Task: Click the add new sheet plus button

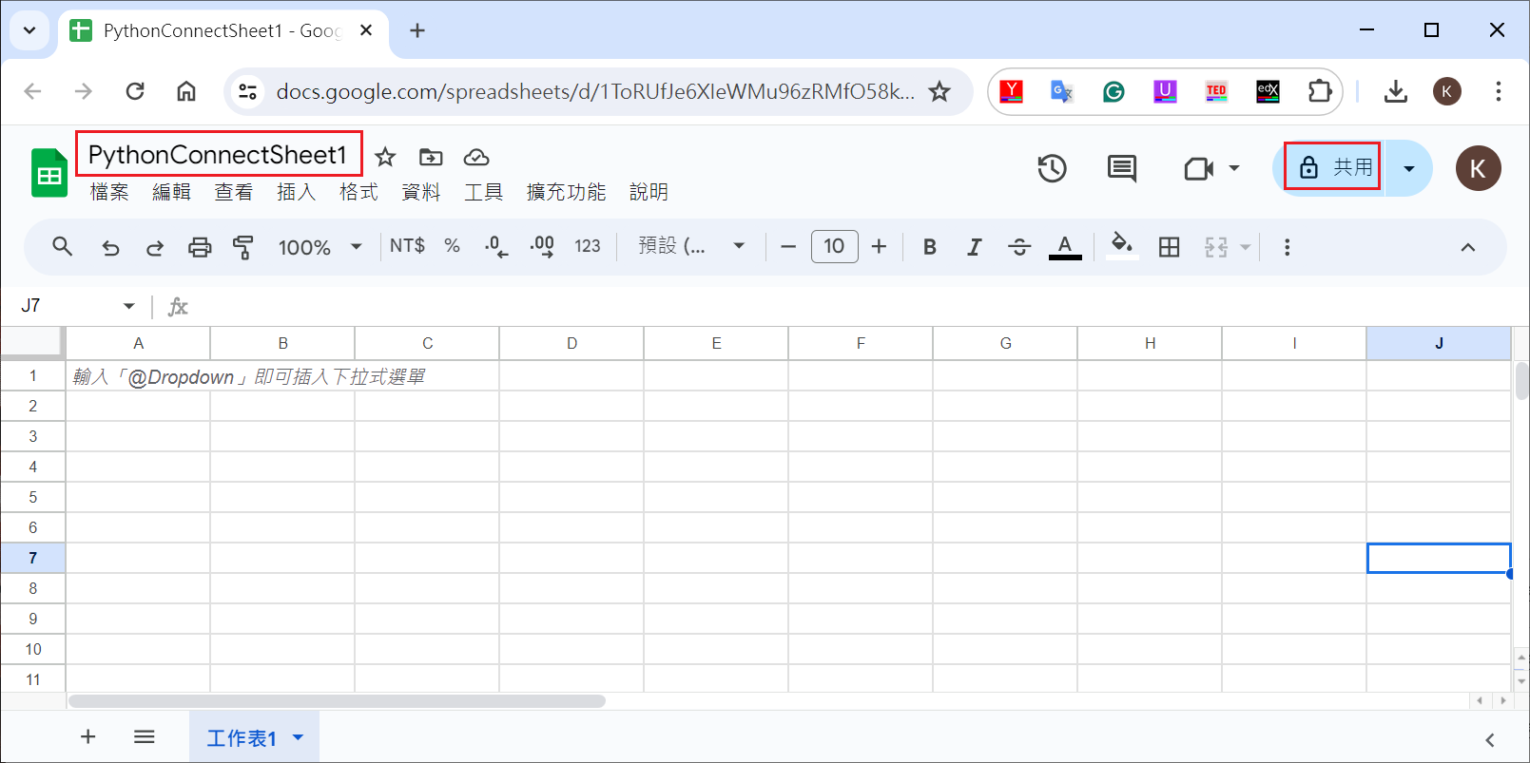Action: pos(87,736)
